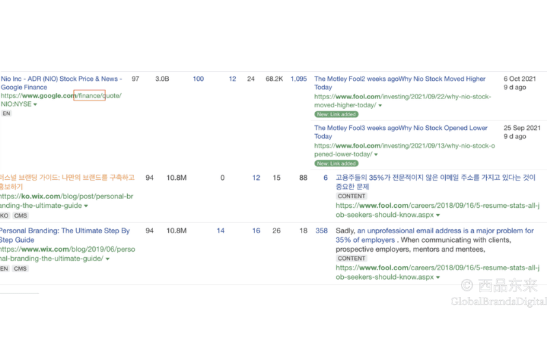Click first 'New: Link added' badge

click(x=336, y=114)
